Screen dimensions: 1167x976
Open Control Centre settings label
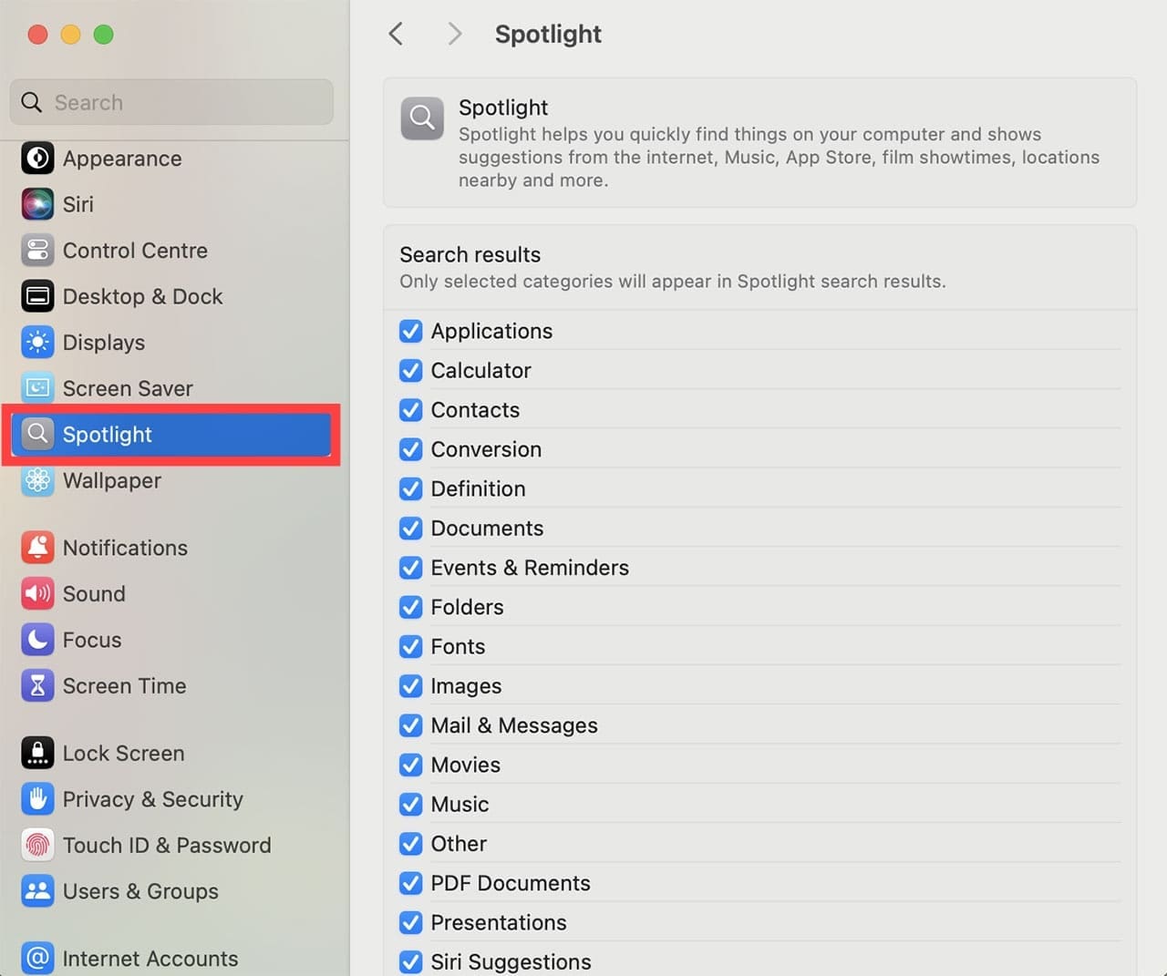(135, 251)
